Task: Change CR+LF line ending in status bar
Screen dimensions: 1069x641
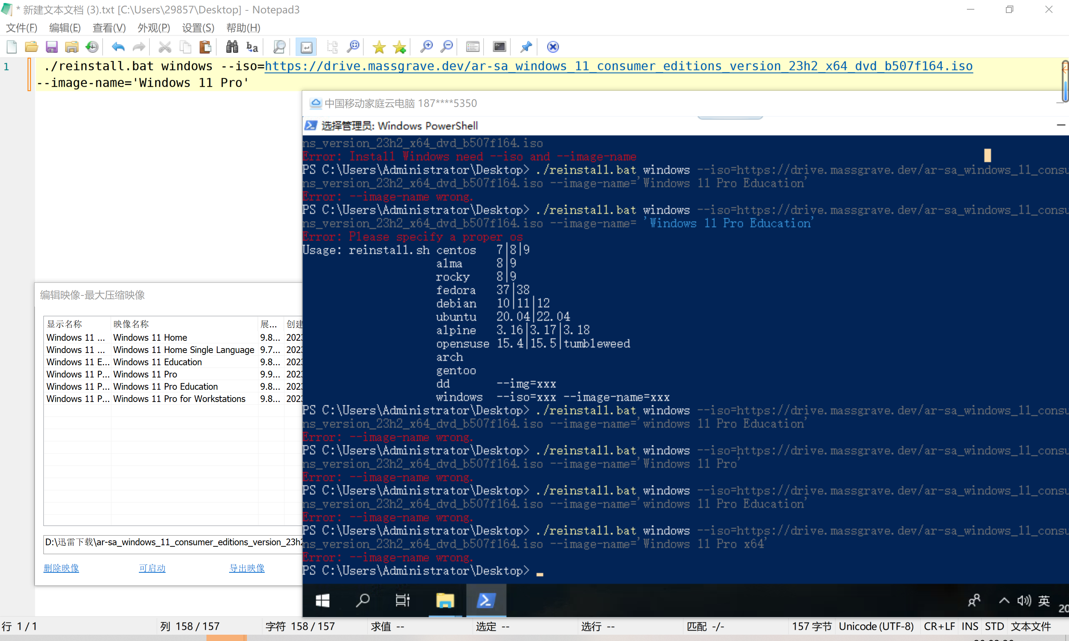Action: click(x=939, y=626)
